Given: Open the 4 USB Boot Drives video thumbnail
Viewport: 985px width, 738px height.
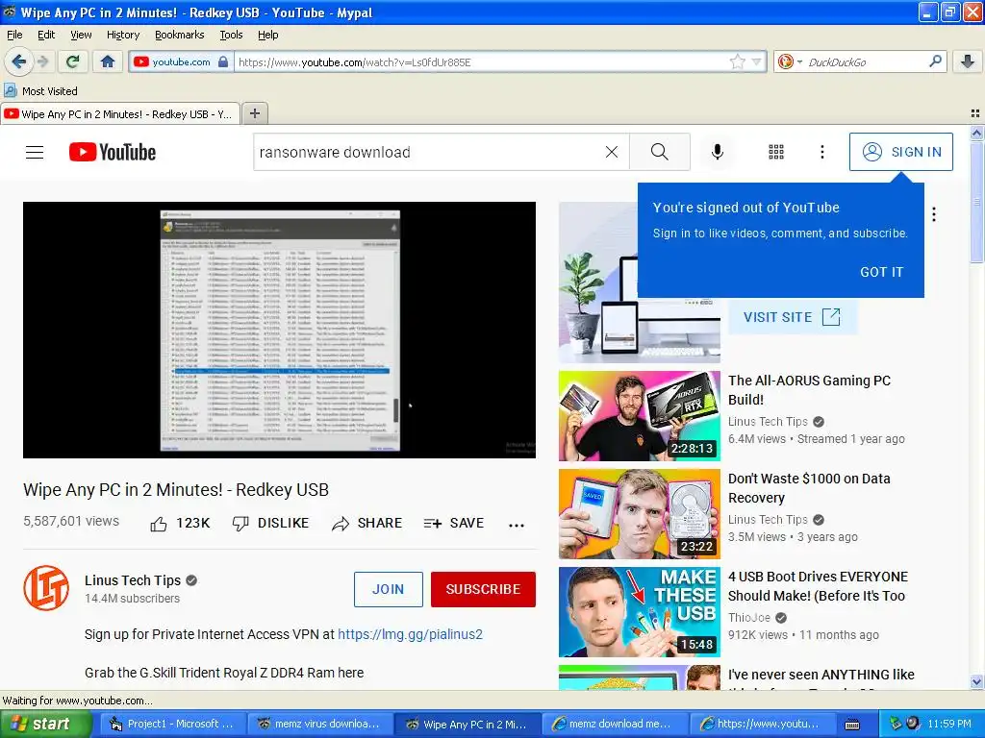Looking at the screenshot, I should coord(640,612).
